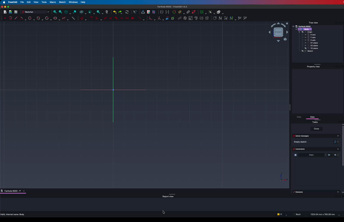
Task: Click the Toggle Grid icon
Action: click(x=202, y=12)
